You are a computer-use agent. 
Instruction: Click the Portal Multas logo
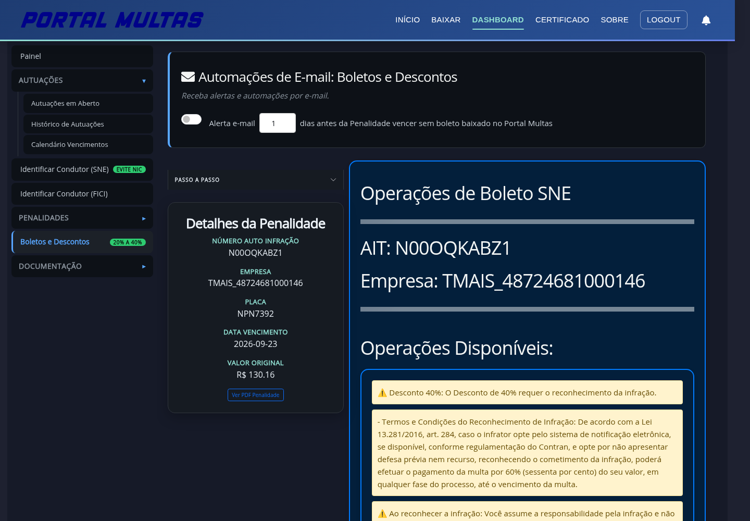113,20
